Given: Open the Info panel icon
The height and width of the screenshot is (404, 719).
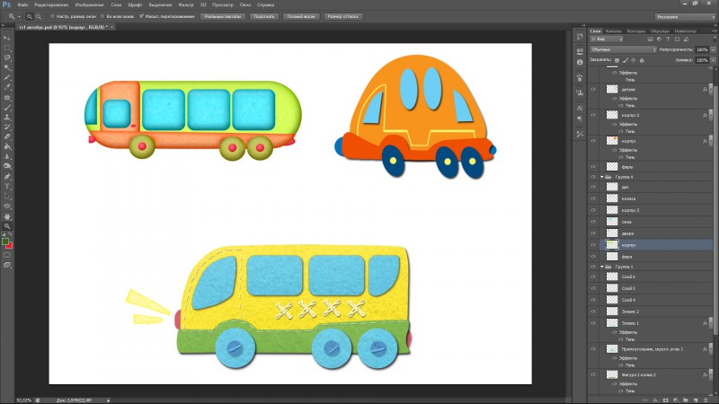Looking at the screenshot, I should coord(580,62).
